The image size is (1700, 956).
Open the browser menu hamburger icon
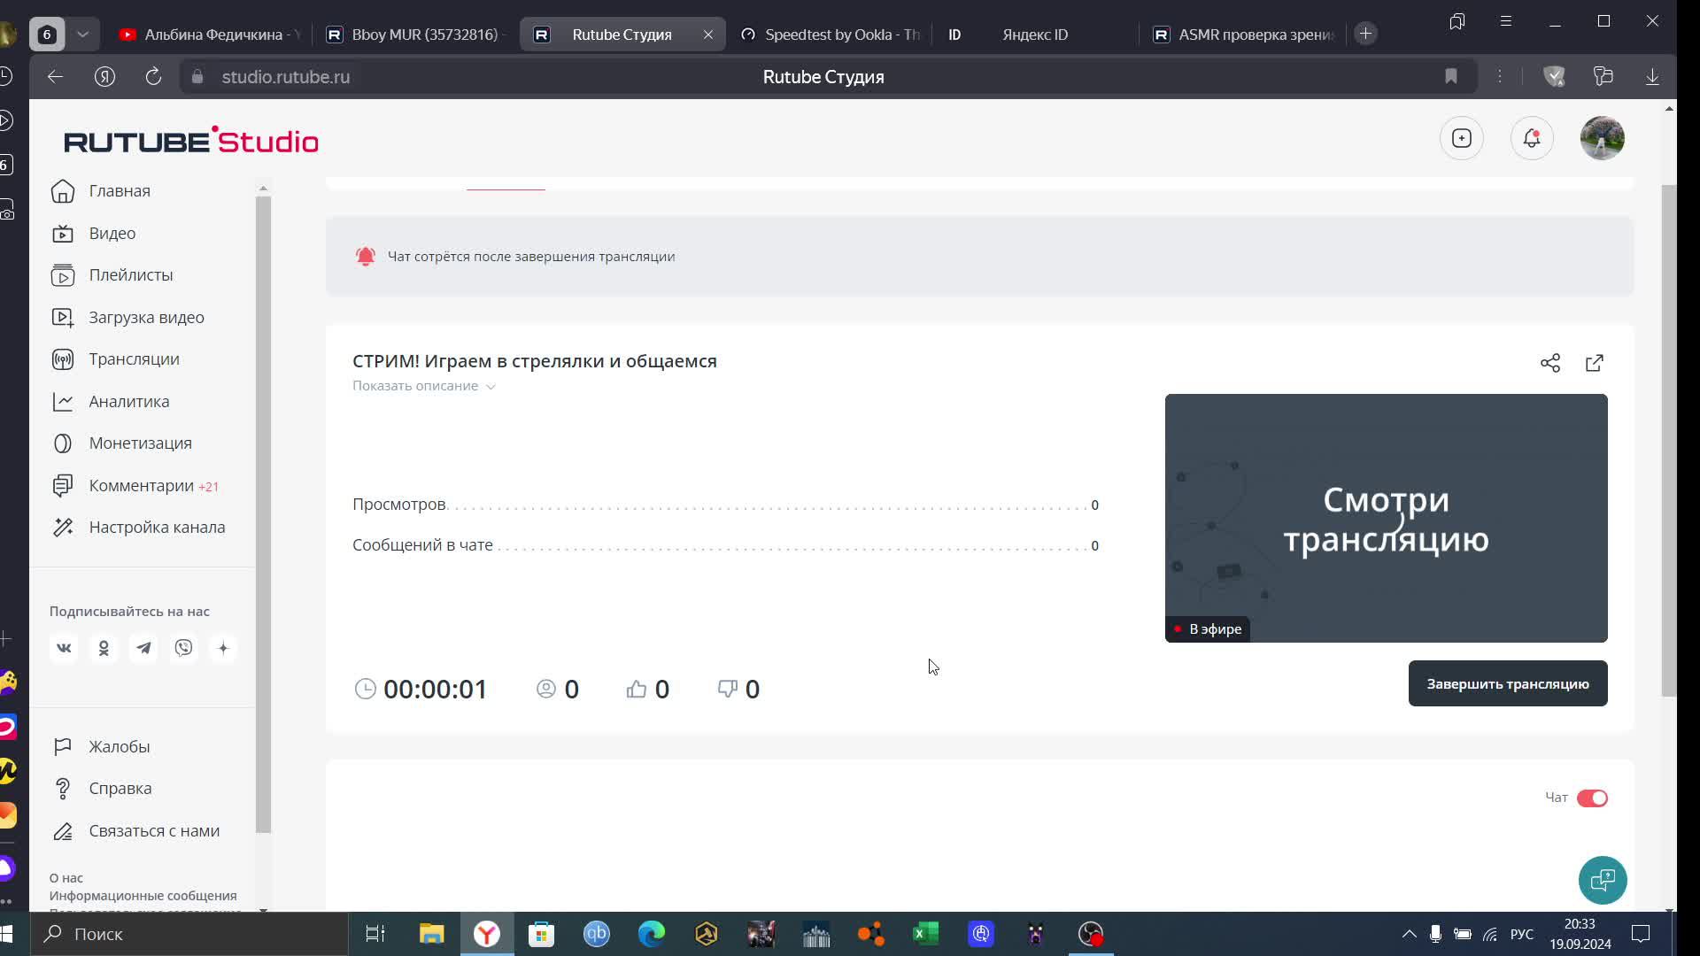click(1505, 20)
